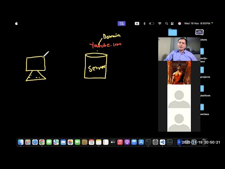
Task: Open the Apple menu
Action: coord(17,24)
